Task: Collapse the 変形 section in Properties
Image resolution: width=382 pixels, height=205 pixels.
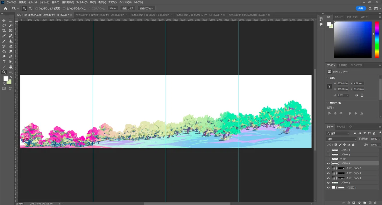Action: coord(328,78)
